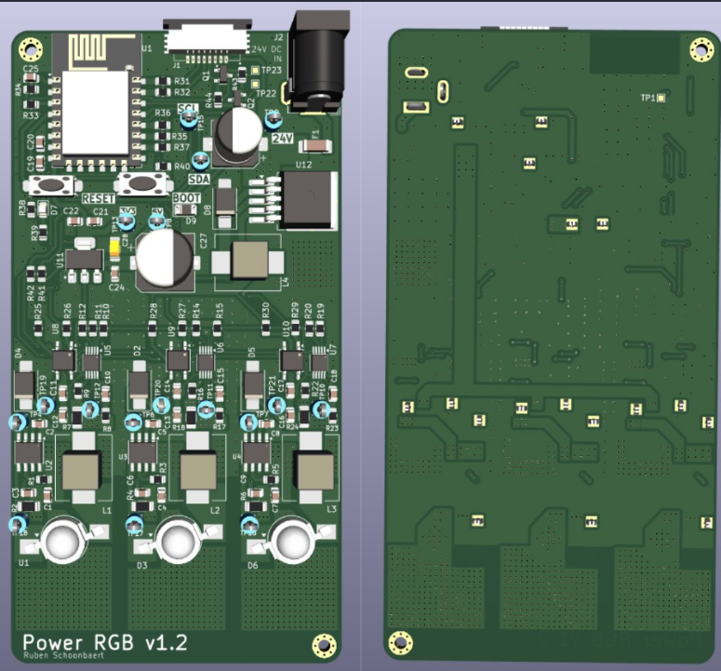Select the SCL test point

coord(189,120)
